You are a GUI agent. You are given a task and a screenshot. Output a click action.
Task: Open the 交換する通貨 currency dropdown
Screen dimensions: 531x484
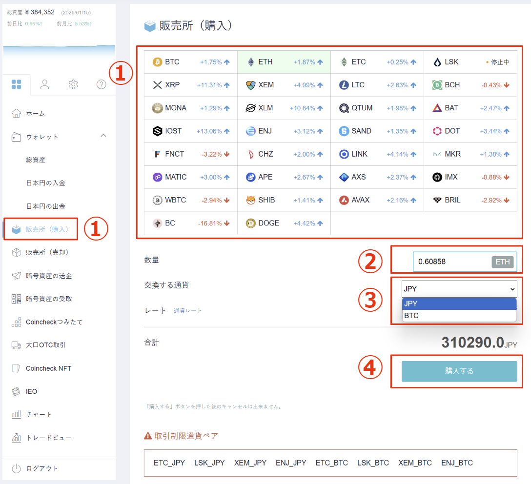pyautogui.click(x=459, y=289)
